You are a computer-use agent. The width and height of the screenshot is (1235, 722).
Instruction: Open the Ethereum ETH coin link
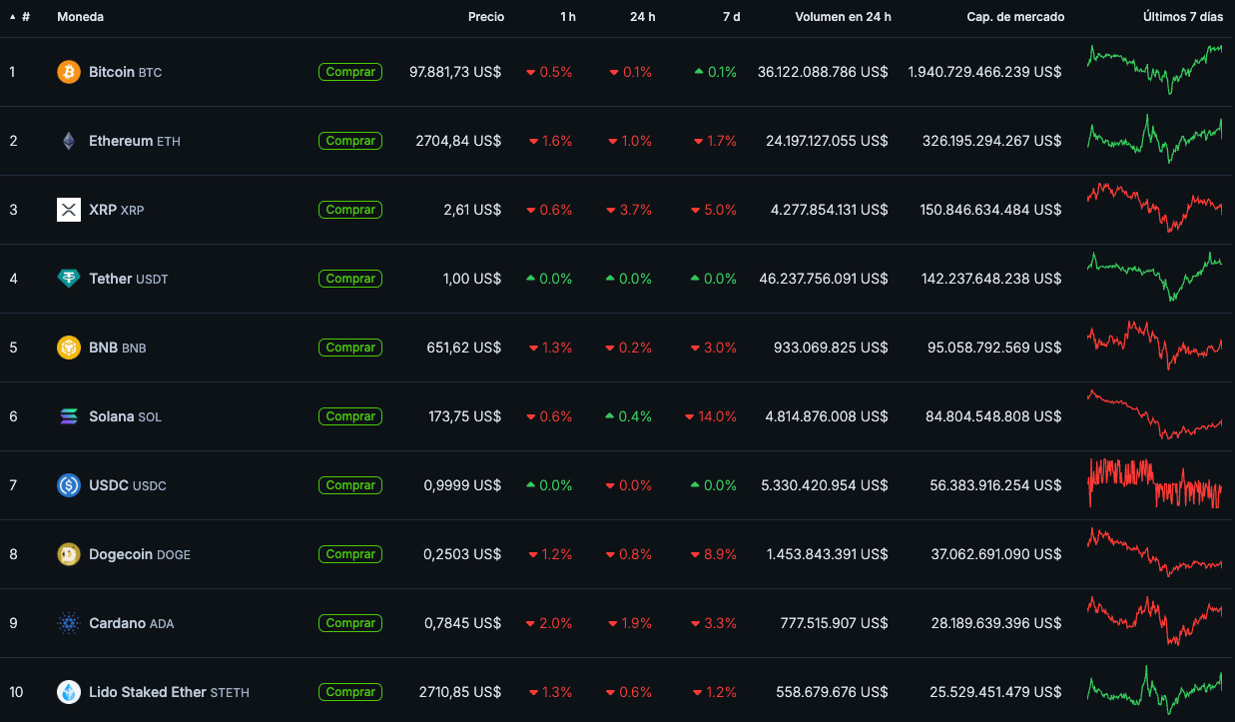click(x=135, y=141)
